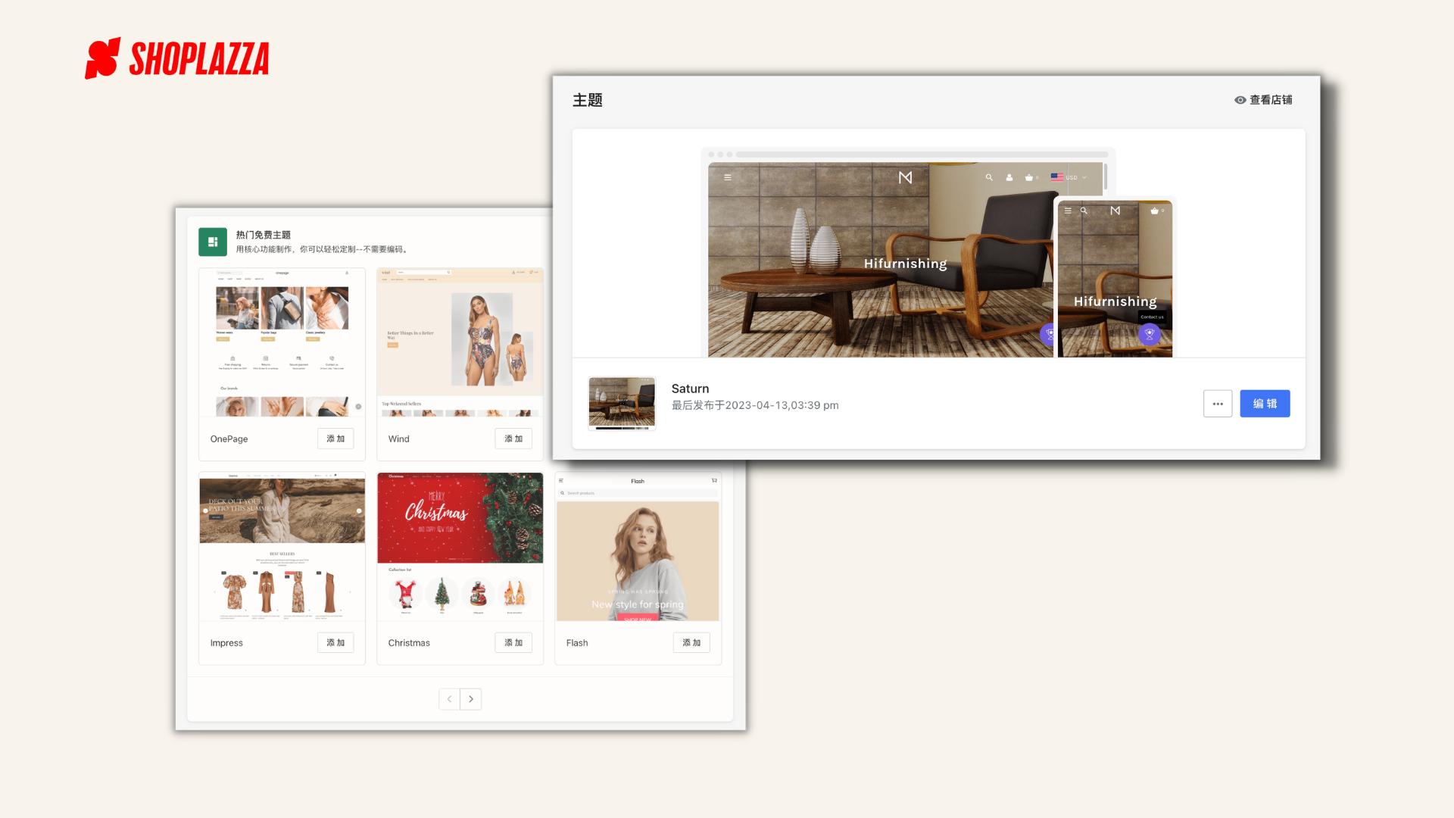
Task: Click the eye icon beside 查看店铺
Action: [x=1240, y=100]
